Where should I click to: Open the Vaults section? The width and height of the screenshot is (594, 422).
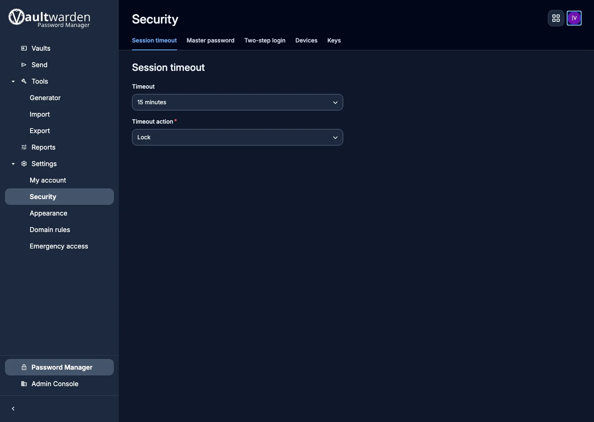click(59, 48)
